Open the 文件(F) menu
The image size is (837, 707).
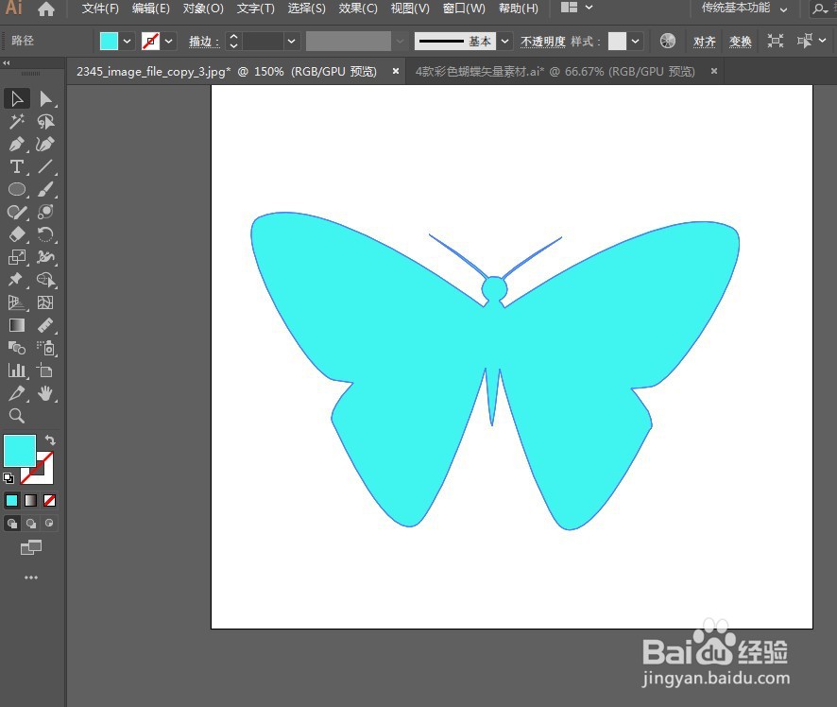point(100,9)
